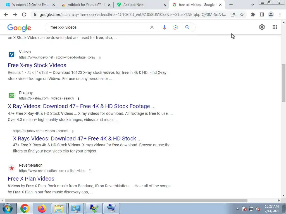The height and width of the screenshot is (214, 286).
Task: Open the Pixabay favicon
Action: coord(12,96)
